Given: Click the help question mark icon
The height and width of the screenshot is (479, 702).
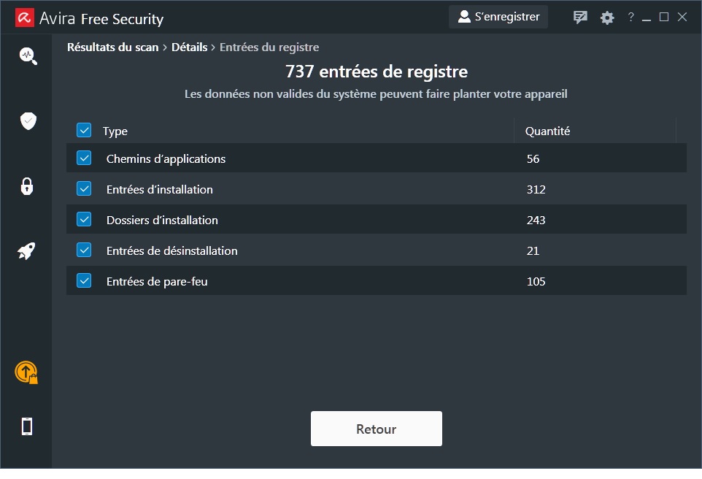Looking at the screenshot, I should pos(630,18).
